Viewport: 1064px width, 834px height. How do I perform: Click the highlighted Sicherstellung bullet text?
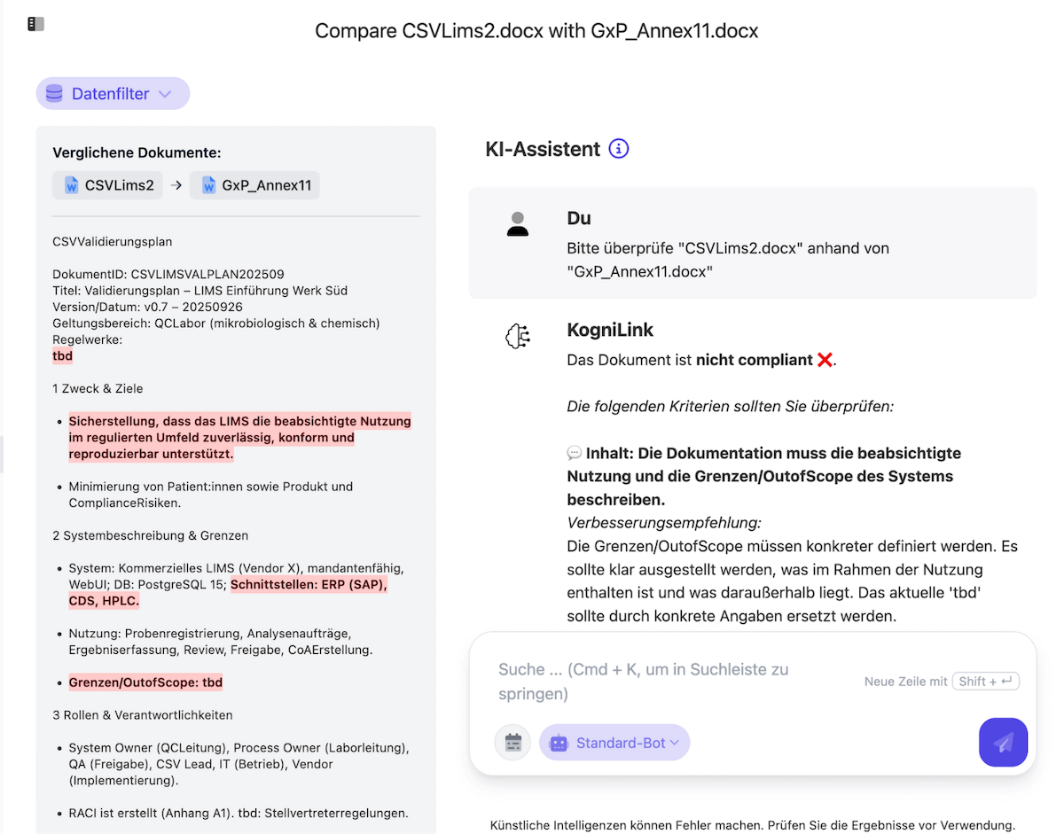coord(239,438)
